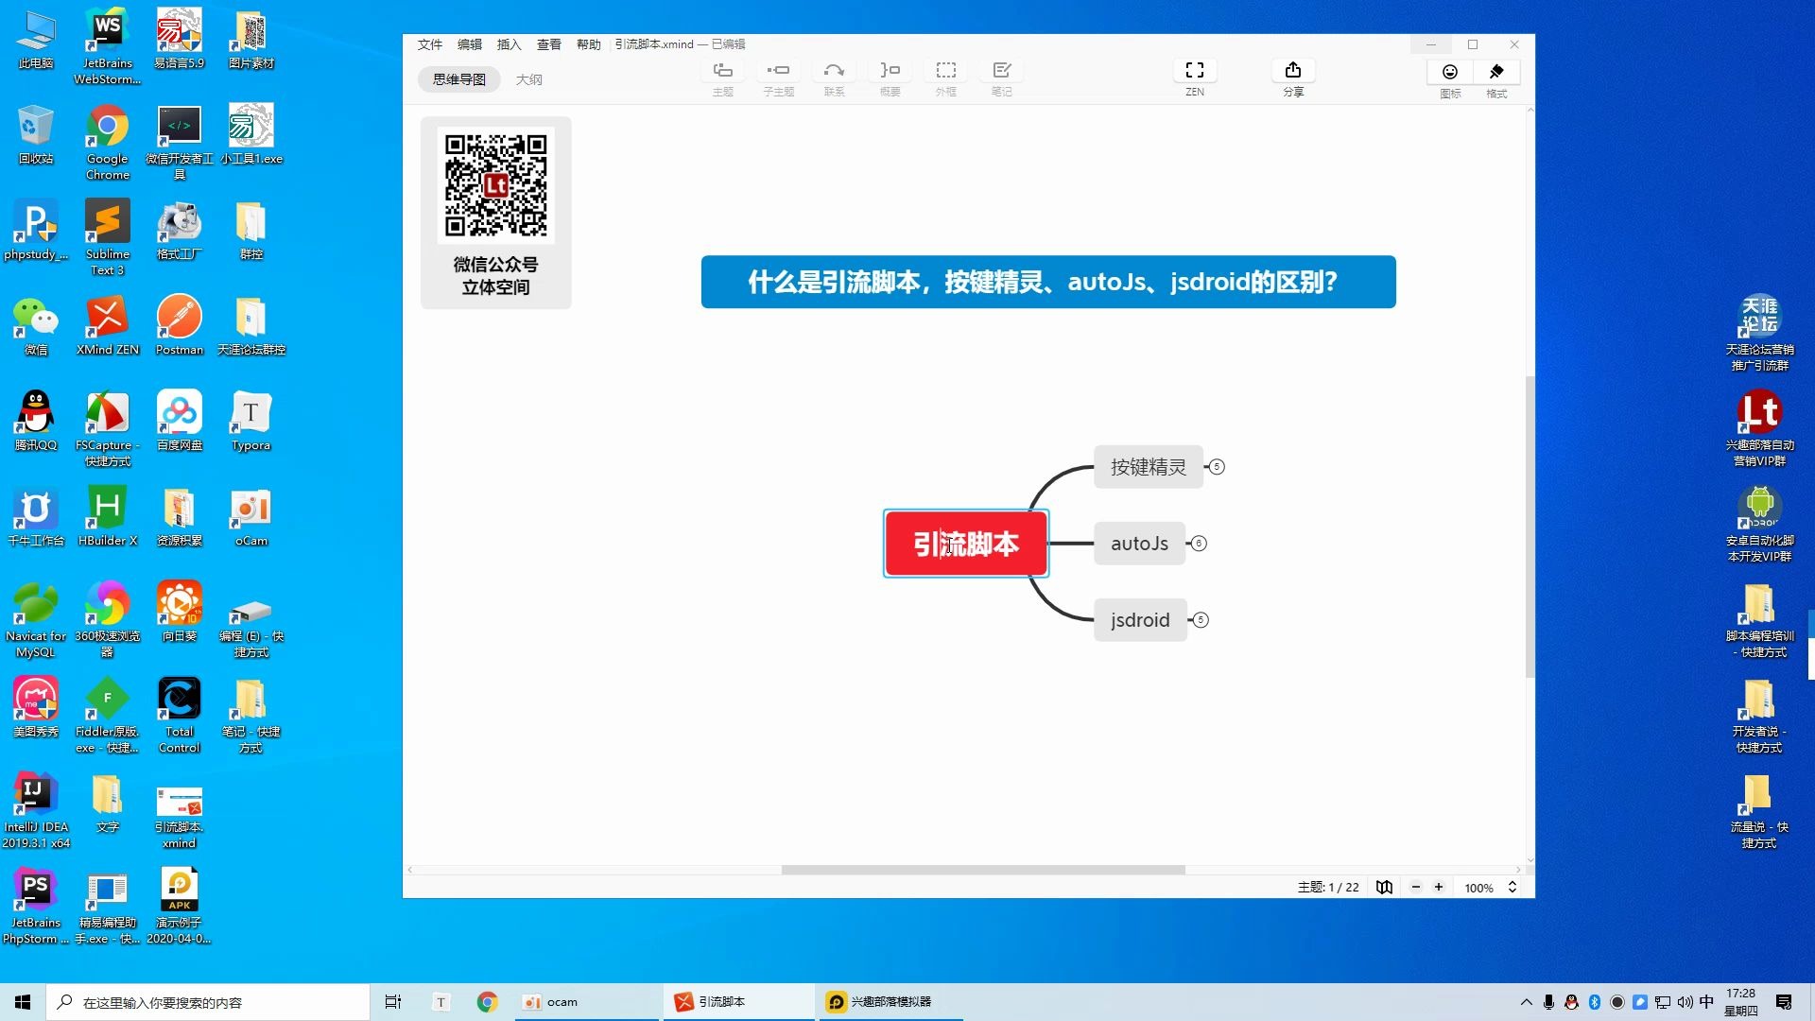The height and width of the screenshot is (1021, 1815).
Task: Select the 按键精灵 topic node
Action: click(1148, 467)
